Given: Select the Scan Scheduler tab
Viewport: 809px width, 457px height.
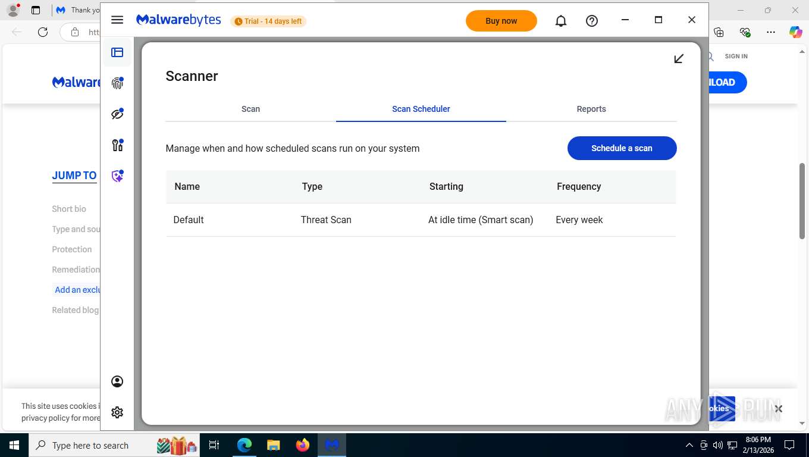Looking at the screenshot, I should coord(421,109).
